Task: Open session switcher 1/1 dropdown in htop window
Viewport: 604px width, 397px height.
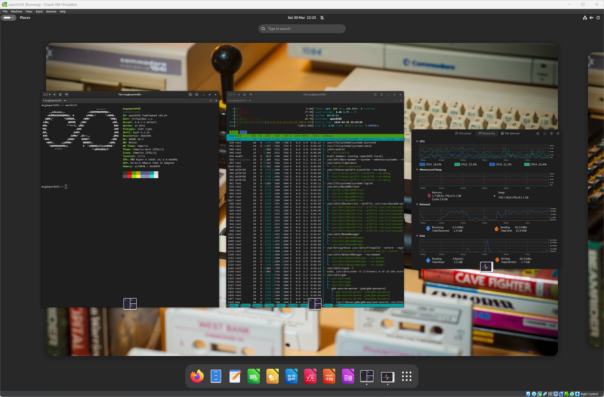Action: pos(231,94)
